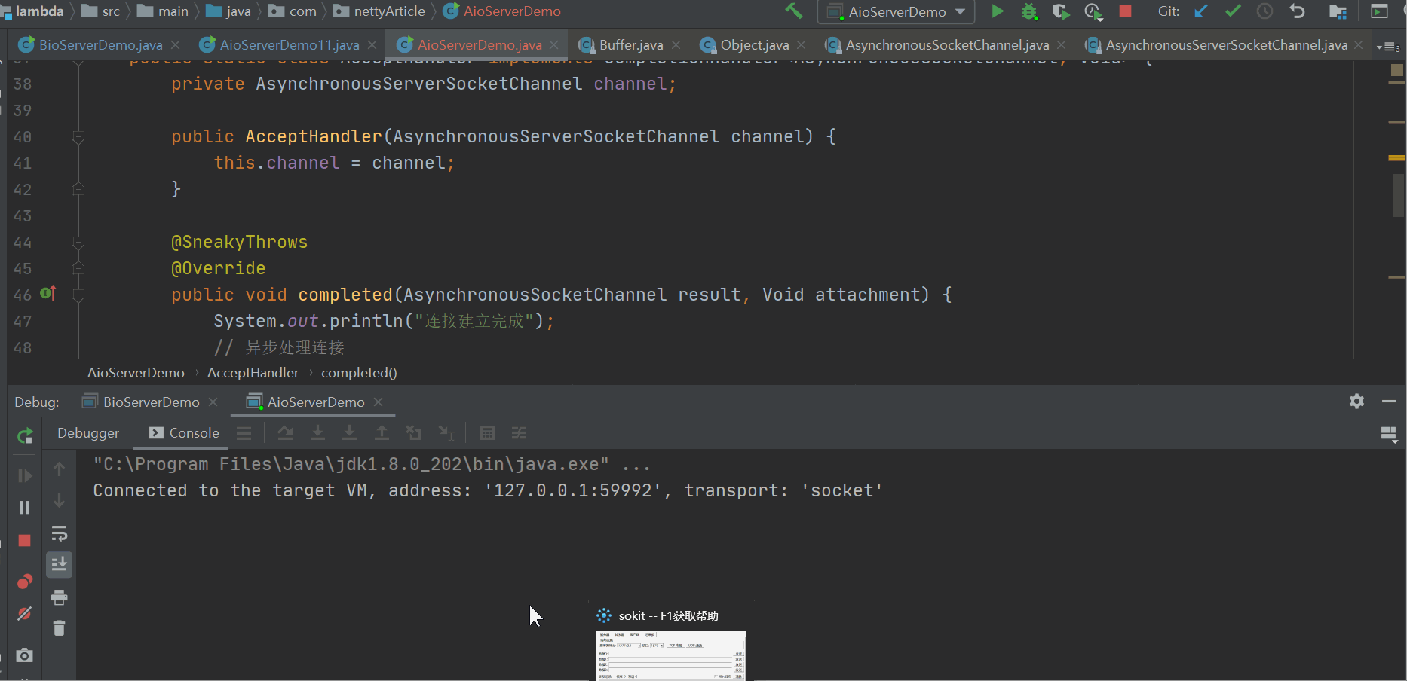
Task: Open the Evaluate Expression calculator icon
Action: pyautogui.click(x=487, y=432)
